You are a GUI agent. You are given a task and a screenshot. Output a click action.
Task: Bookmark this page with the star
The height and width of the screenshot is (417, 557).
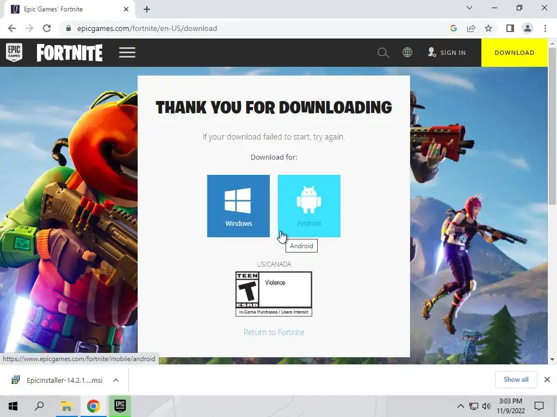point(488,28)
